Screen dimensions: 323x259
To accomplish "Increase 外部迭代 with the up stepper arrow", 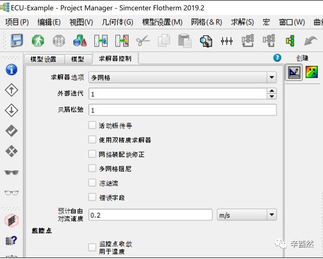I will coord(272,91).
